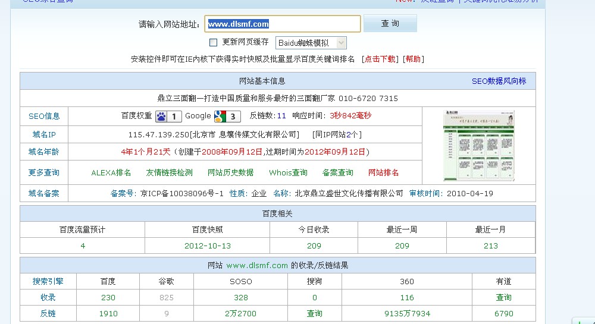Click Google 反链 value 9
595x324 pixels.
pos(167,314)
